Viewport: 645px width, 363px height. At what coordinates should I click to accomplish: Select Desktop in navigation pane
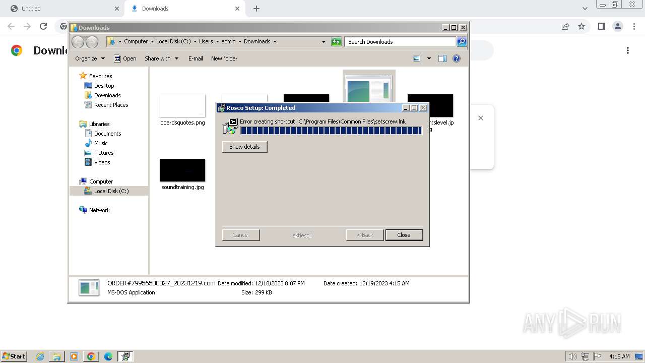[x=104, y=86]
